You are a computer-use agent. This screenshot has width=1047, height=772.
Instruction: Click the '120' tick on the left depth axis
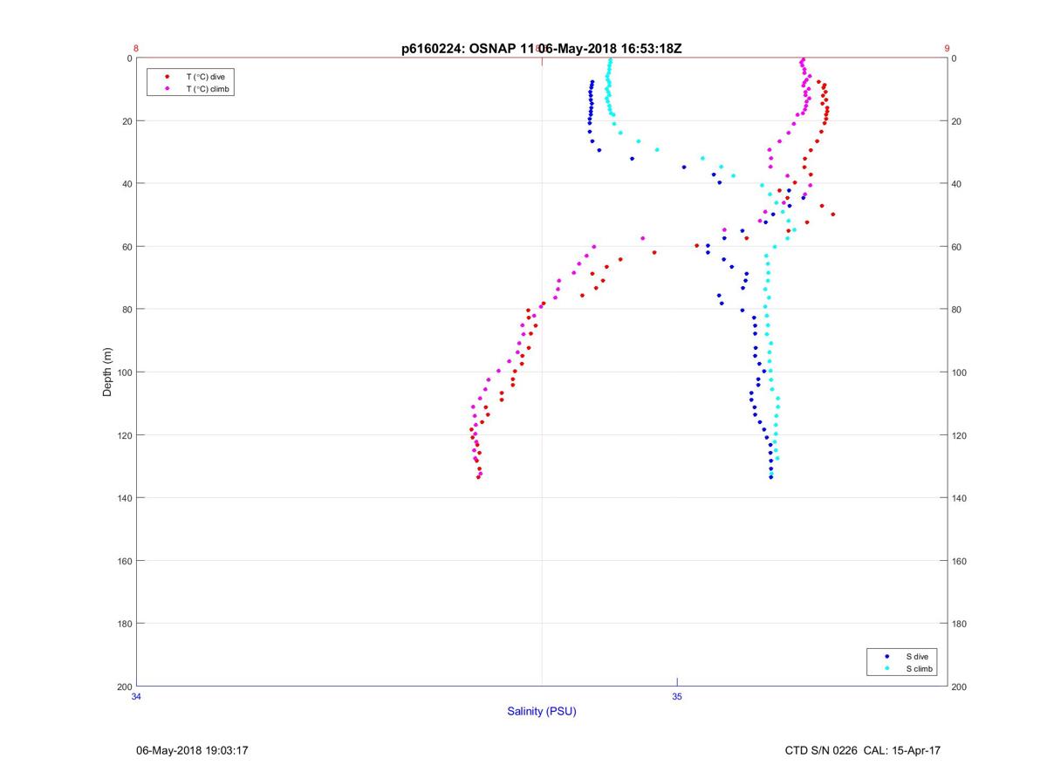pos(124,435)
